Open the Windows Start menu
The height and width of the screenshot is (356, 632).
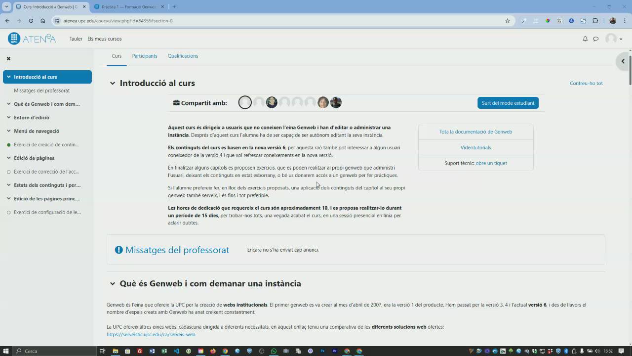6,351
